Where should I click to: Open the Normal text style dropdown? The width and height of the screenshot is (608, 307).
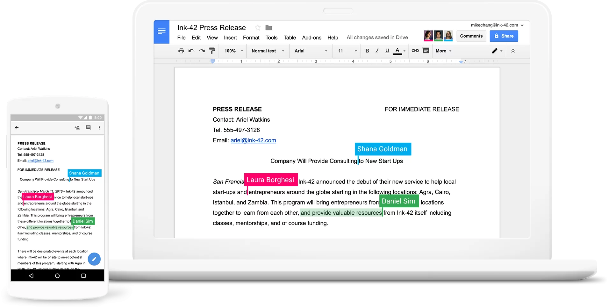[268, 51]
